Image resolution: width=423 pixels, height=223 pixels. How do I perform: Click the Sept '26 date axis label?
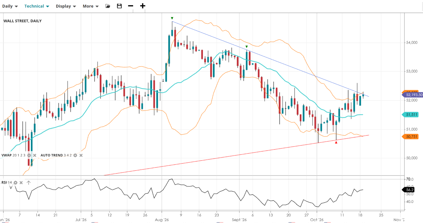pyautogui.click(x=240, y=220)
